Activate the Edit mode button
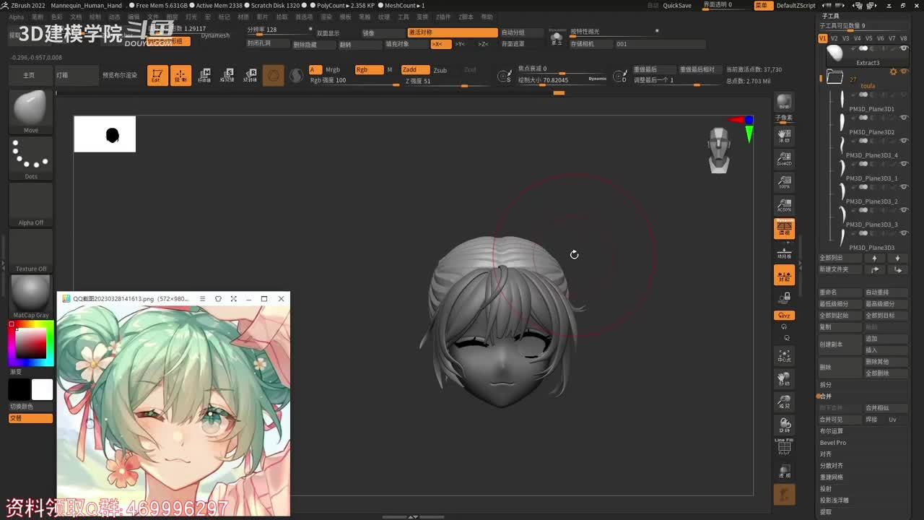Viewport: 924px width, 520px height. coord(157,75)
